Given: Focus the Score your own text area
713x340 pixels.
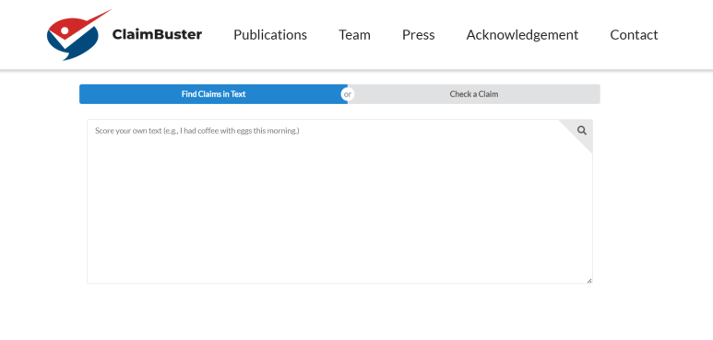Looking at the screenshot, I should (339, 202).
